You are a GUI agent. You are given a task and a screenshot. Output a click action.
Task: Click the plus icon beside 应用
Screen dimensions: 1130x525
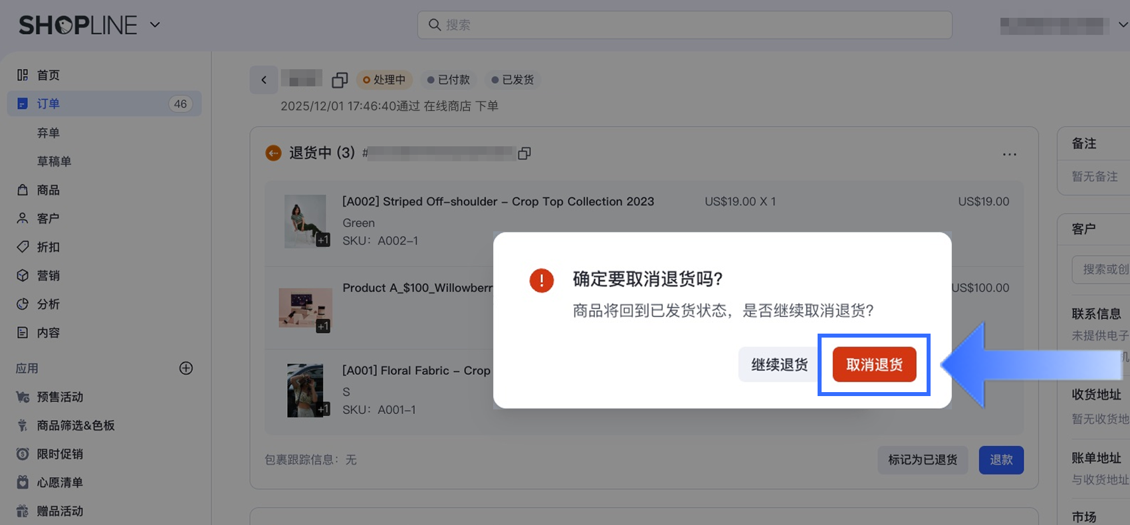tap(186, 368)
